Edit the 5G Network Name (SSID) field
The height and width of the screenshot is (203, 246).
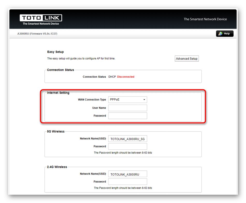click(x=128, y=139)
